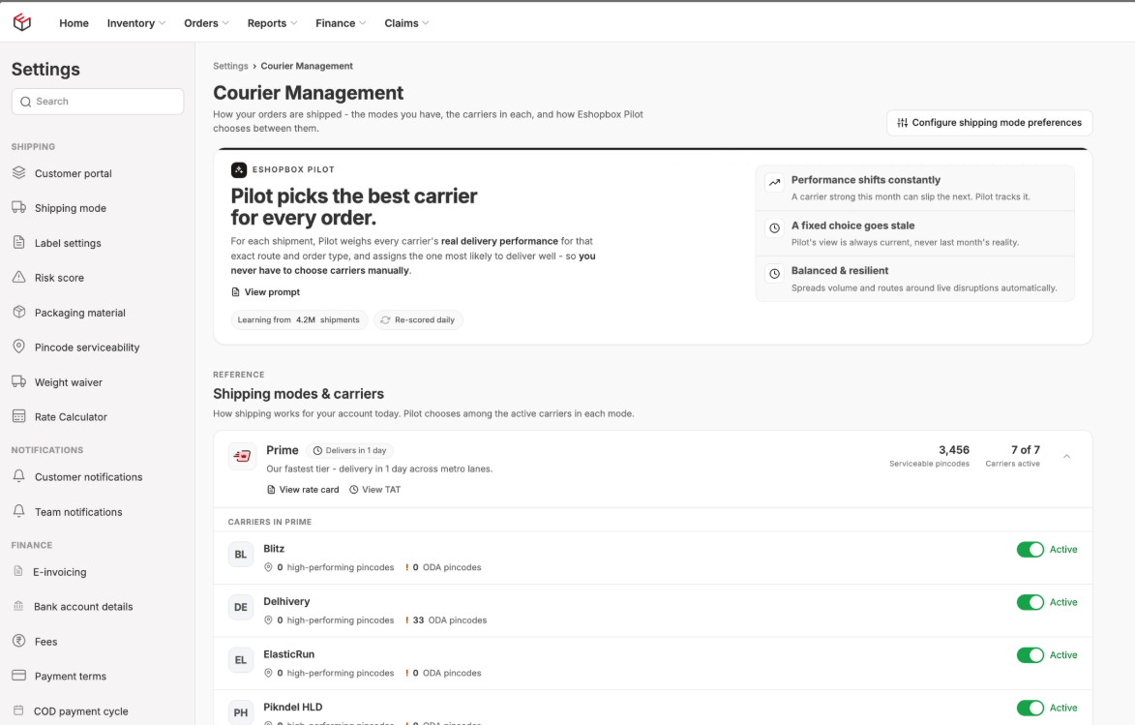Click the COD payment cycle icon
Image resolution: width=1135 pixels, height=725 pixels.
(18, 710)
